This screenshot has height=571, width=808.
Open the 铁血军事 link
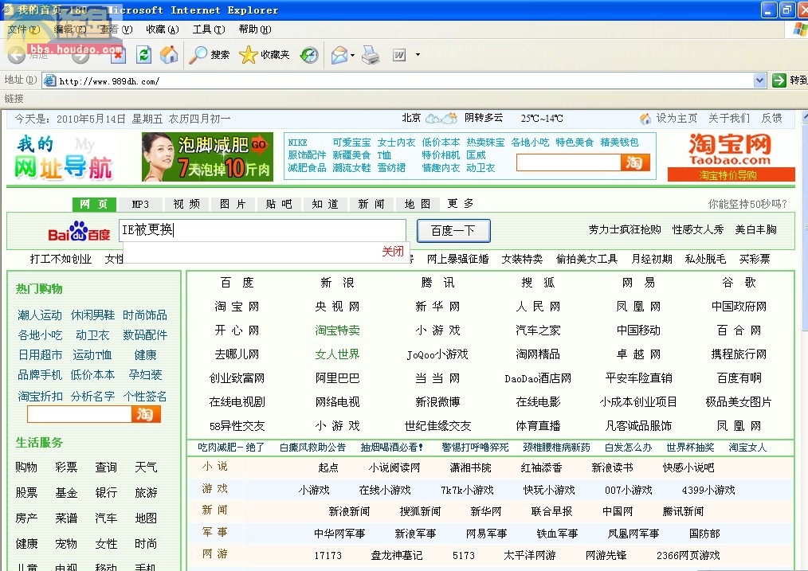pyautogui.click(x=557, y=534)
